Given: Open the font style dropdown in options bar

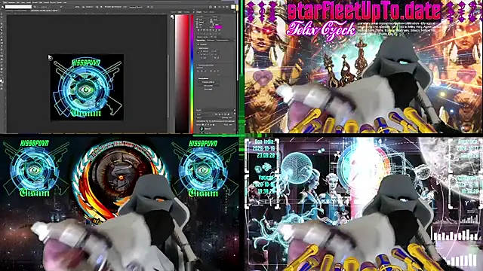Looking at the screenshot, I should coord(44,7).
